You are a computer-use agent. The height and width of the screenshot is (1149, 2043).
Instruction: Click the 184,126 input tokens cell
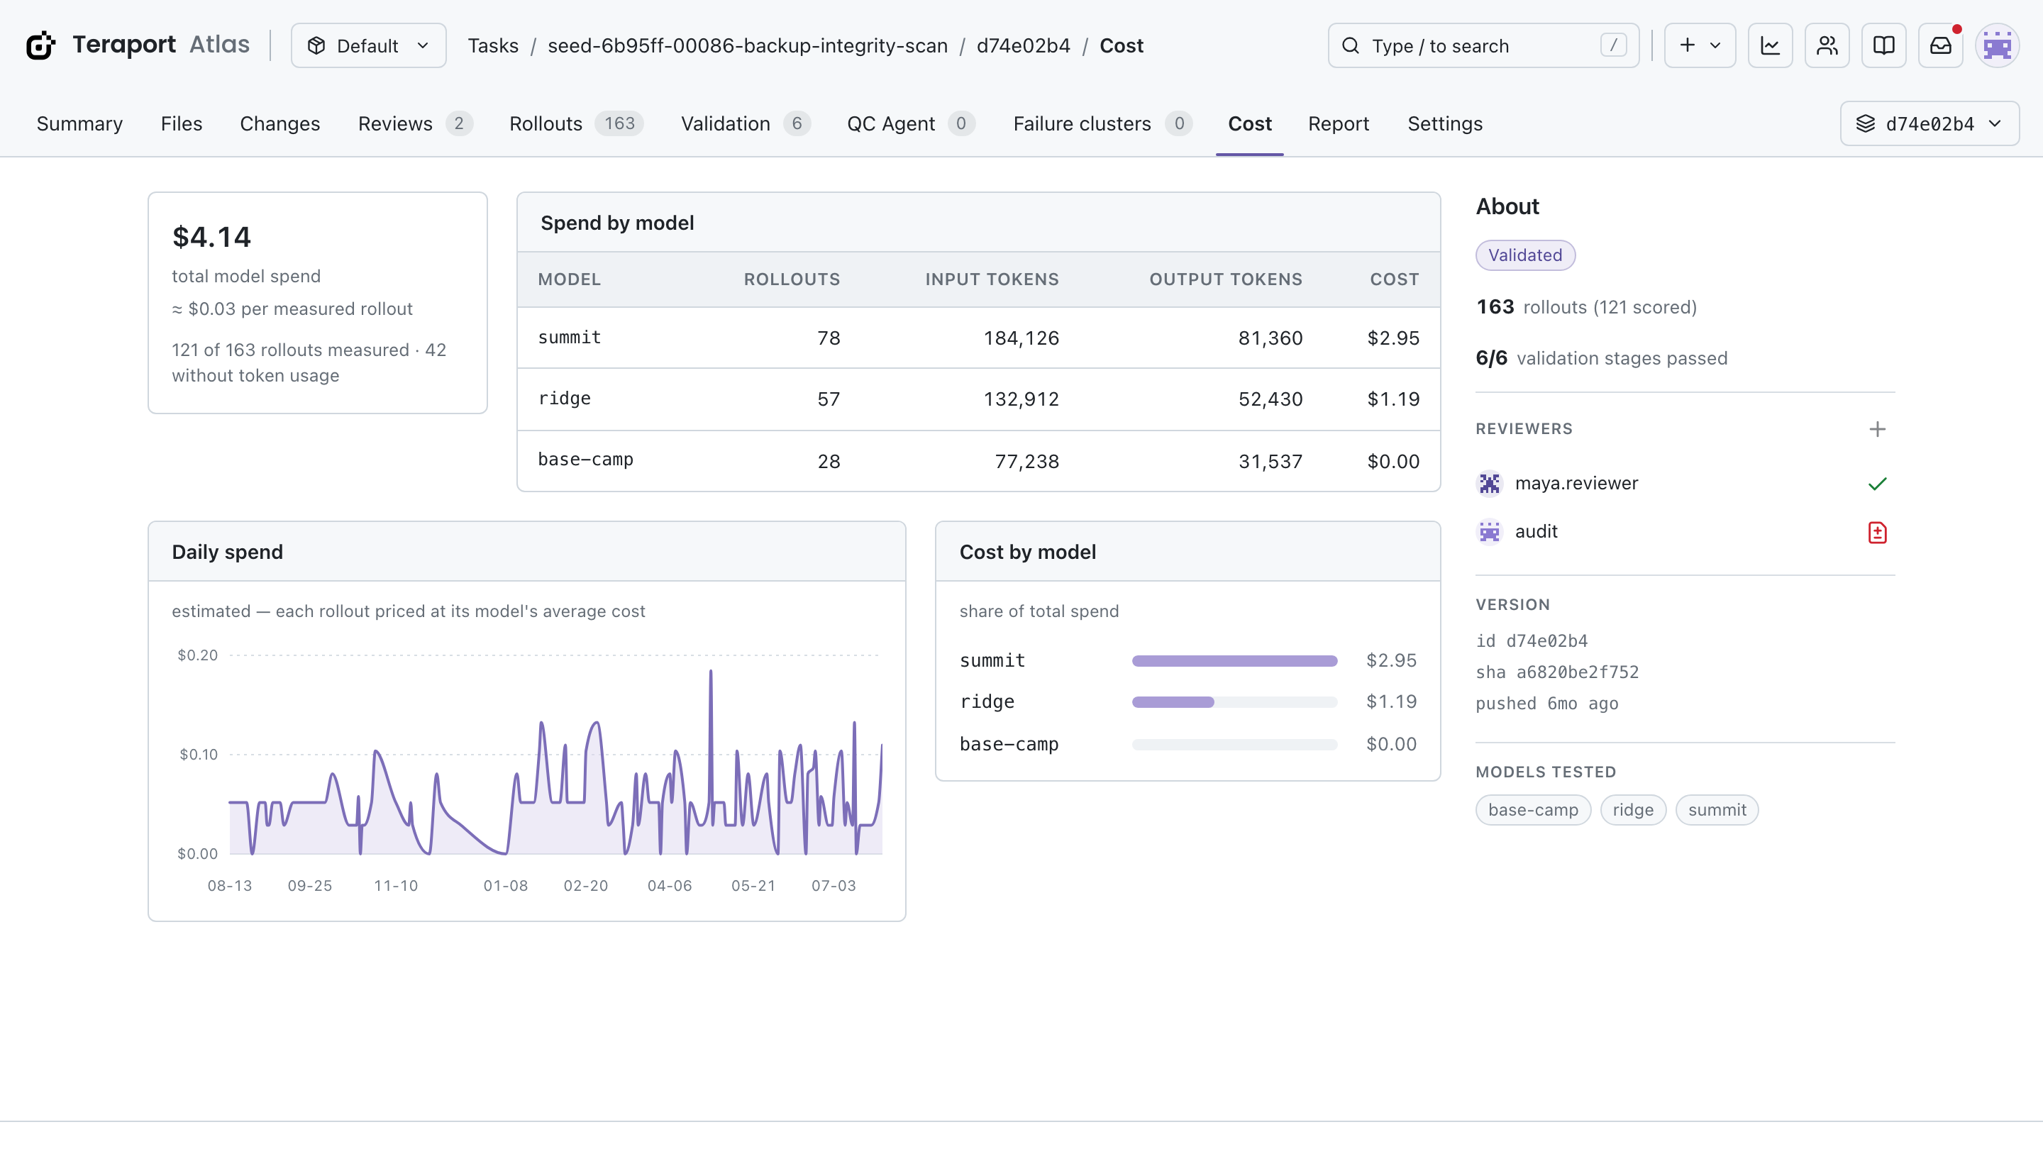(1021, 338)
